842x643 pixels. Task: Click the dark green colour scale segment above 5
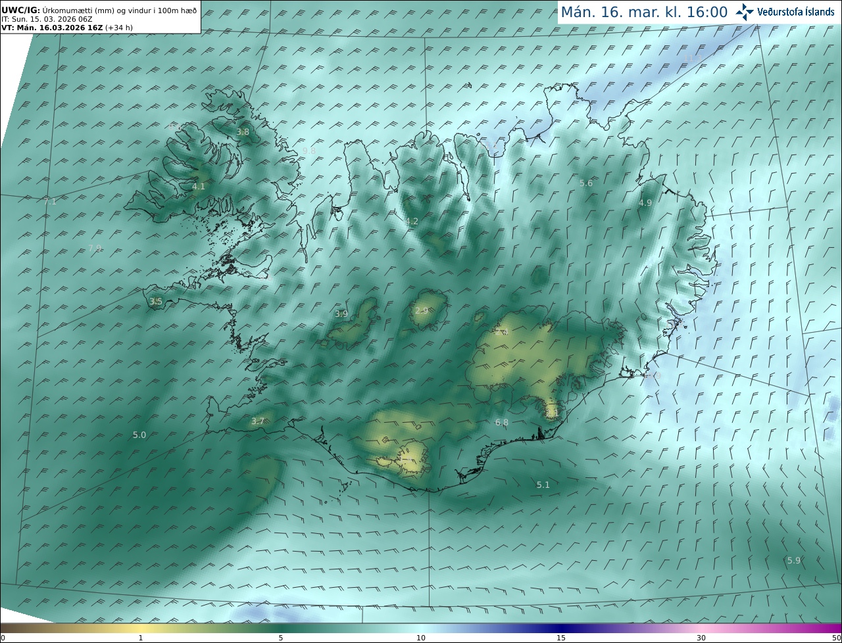(x=281, y=628)
